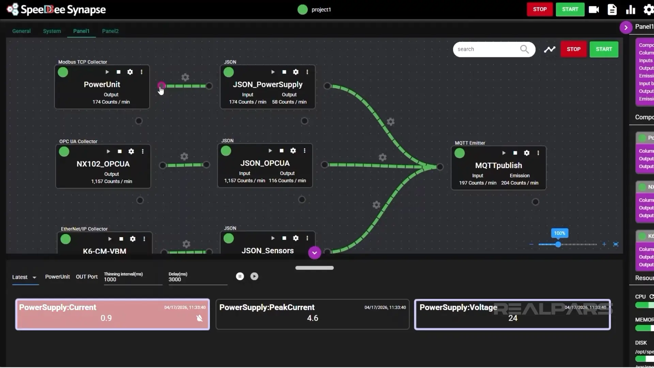Image resolution: width=654 pixels, height=368 pixels.
Task: Toggle alarm bell mute on PowerSupply:Current
Action: click(x=200, y=318)
